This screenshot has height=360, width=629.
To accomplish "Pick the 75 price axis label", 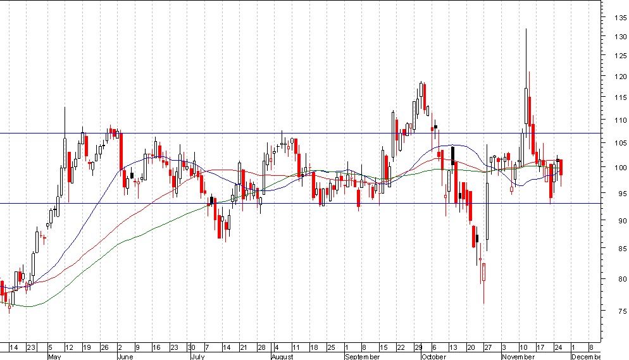I will [x=622, y=311].
